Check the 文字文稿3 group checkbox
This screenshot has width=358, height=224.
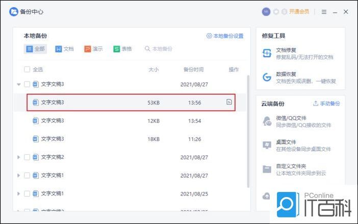click(27, 85)
